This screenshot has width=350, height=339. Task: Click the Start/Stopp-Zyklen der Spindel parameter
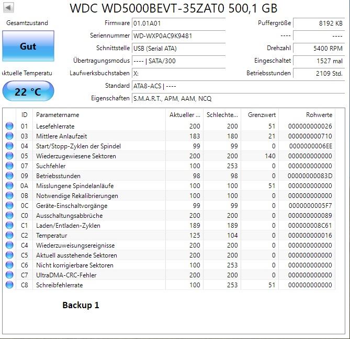(78, 146)
